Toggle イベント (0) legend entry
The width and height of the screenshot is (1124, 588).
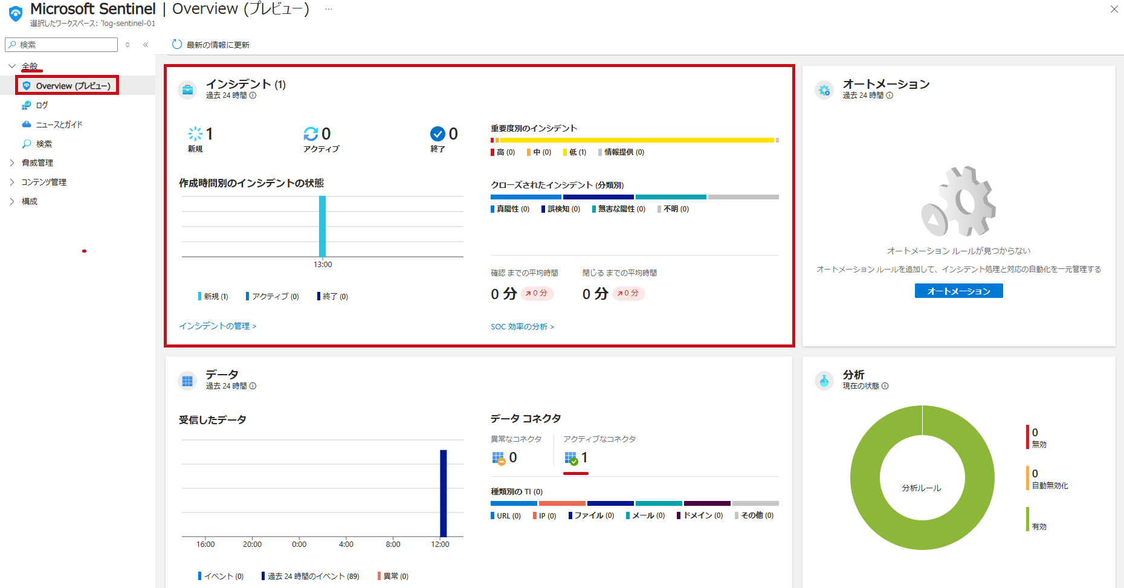click(221, 576)
